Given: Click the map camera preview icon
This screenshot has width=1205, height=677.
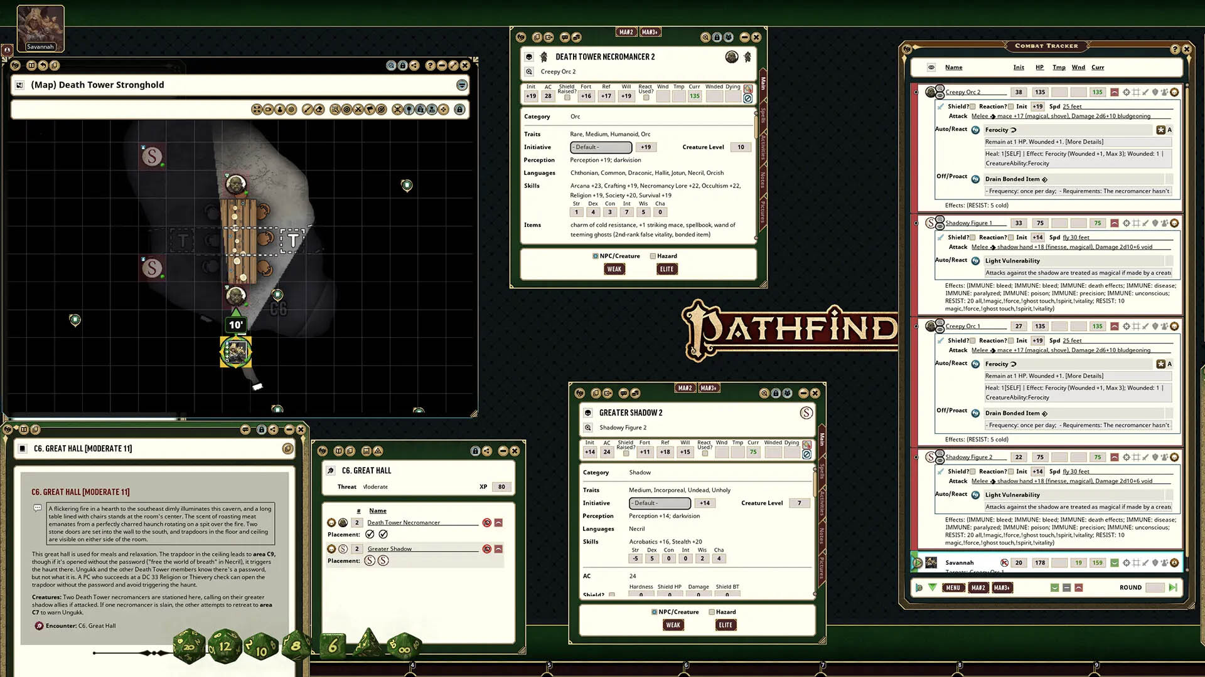Looking at the screenshot, I should [x=269, y=110].
